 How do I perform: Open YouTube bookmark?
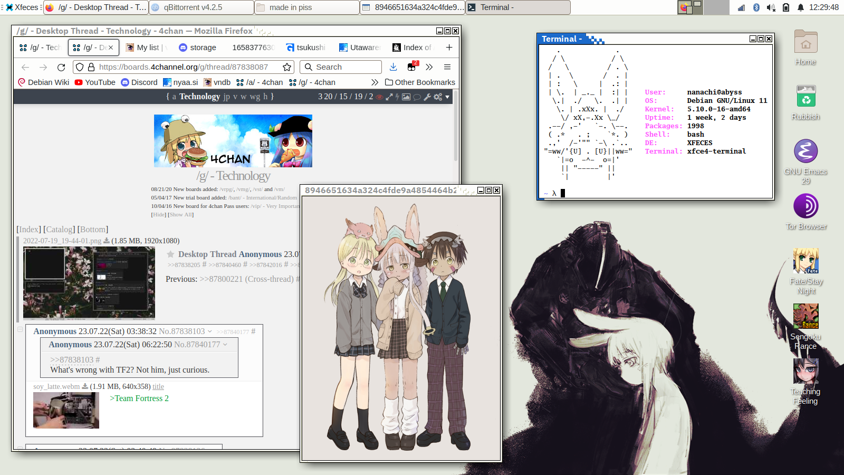point(95,82)
